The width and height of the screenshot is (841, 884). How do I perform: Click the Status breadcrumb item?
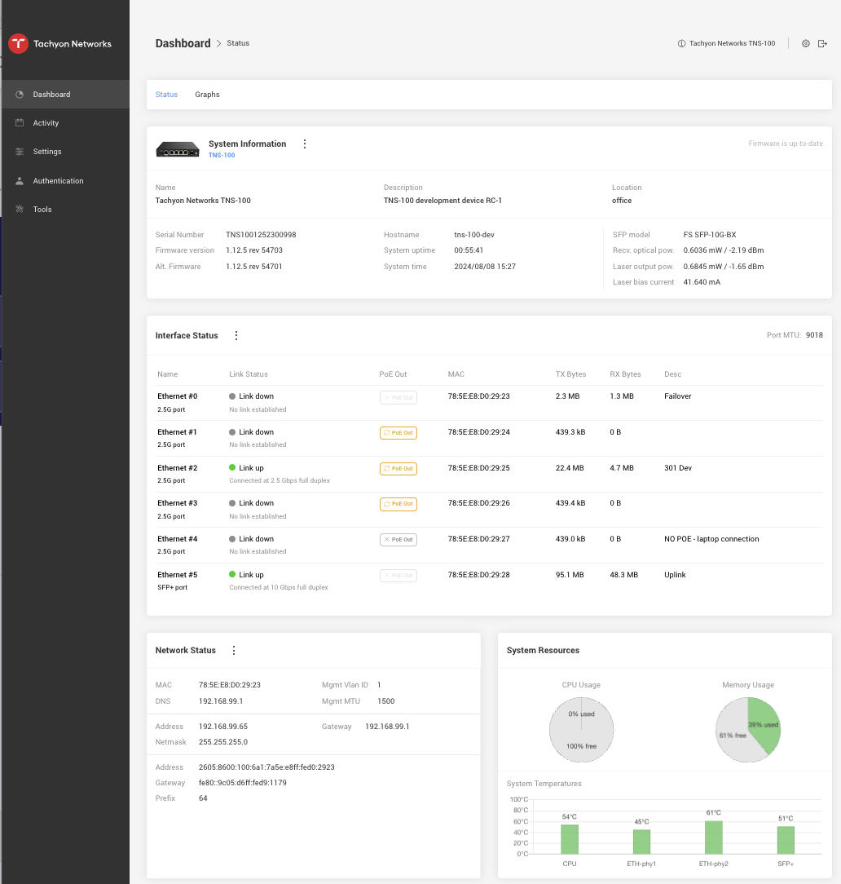tap(238, 43)
